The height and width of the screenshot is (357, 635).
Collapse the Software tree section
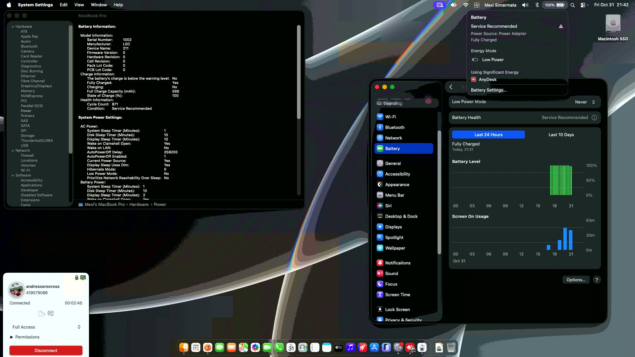coord(13,176)
